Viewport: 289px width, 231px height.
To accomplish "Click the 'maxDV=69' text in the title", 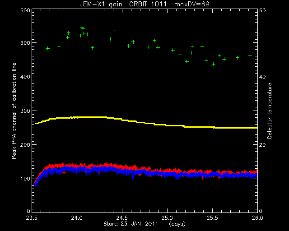I will point(191,4).
